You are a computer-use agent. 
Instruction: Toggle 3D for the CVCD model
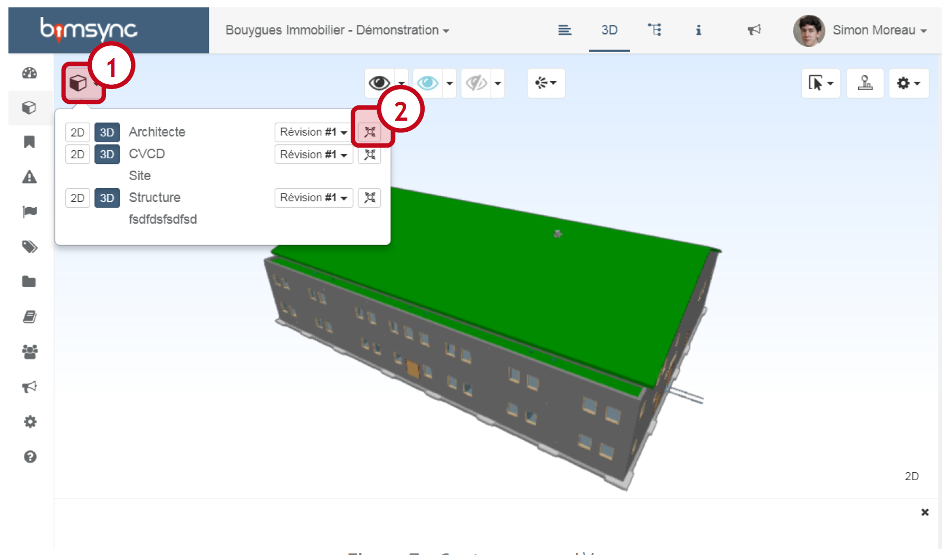tap(107, 154)
